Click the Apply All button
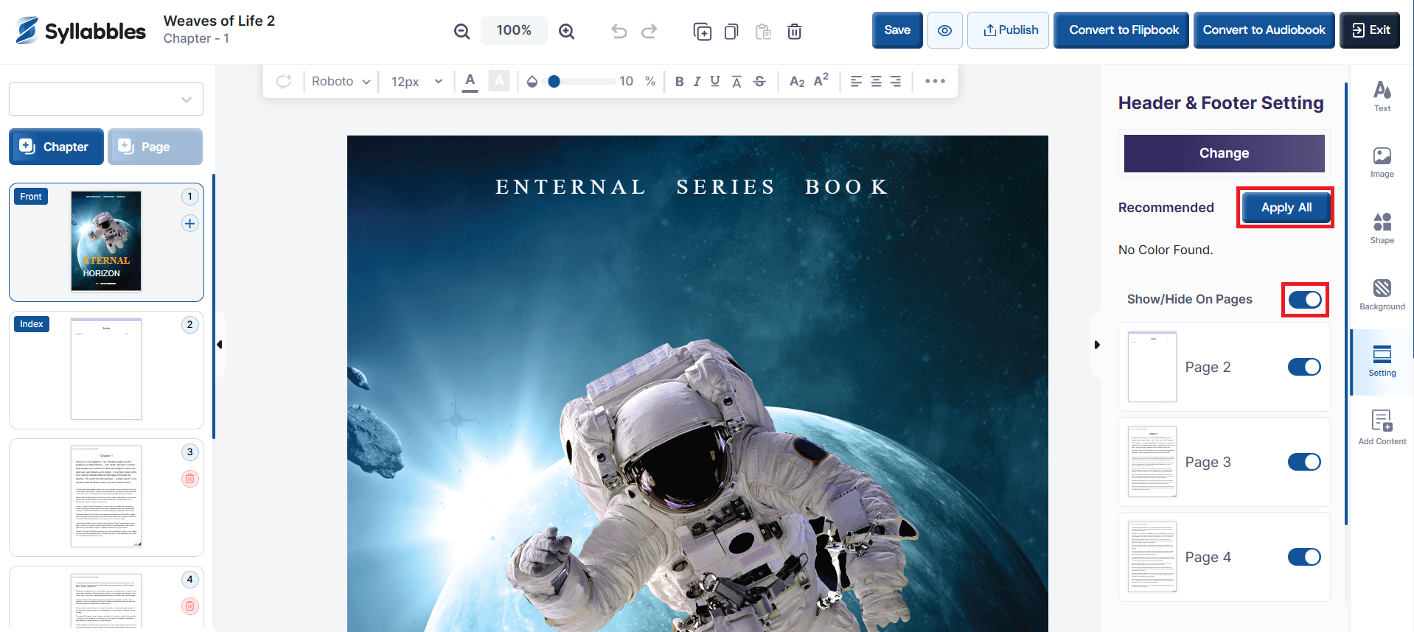1414x632 pixels. click(x=1286, y=208)
